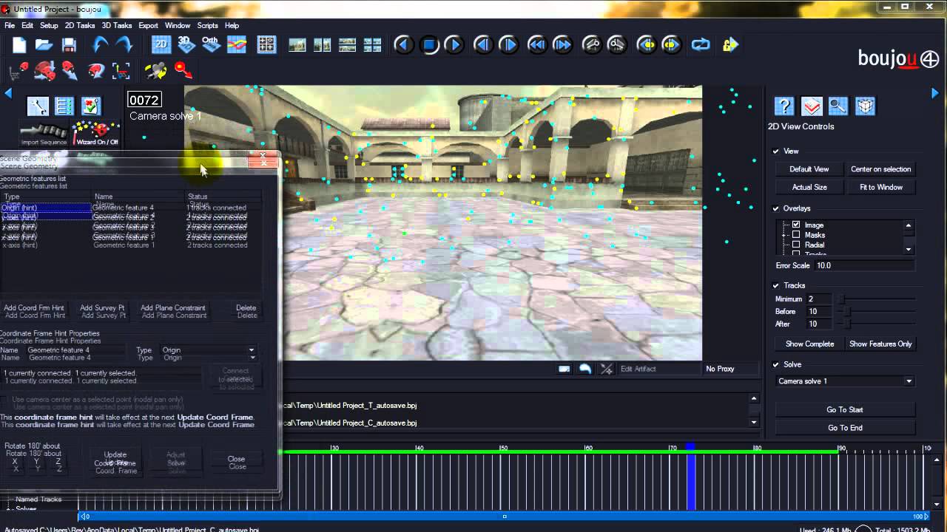Toggle the View section checkmark

(776, 151)
